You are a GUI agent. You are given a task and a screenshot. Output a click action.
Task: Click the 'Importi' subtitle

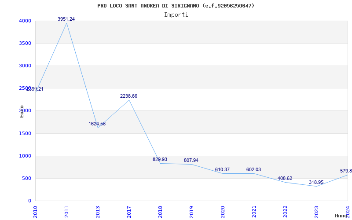point(176,15)
